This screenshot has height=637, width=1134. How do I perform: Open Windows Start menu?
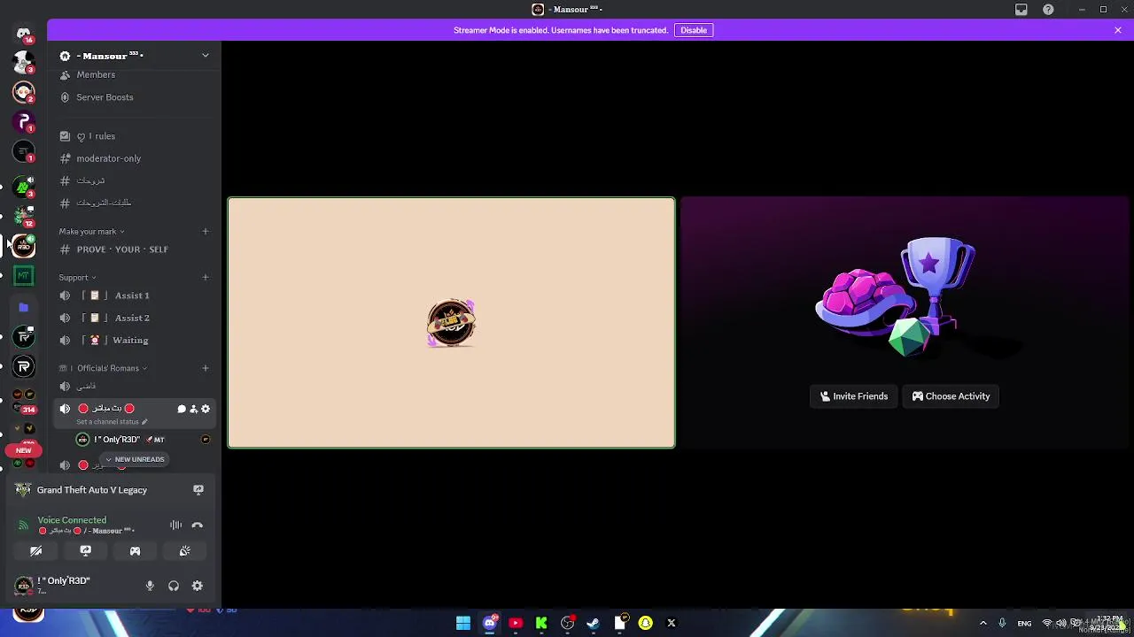tap(463, 623)
